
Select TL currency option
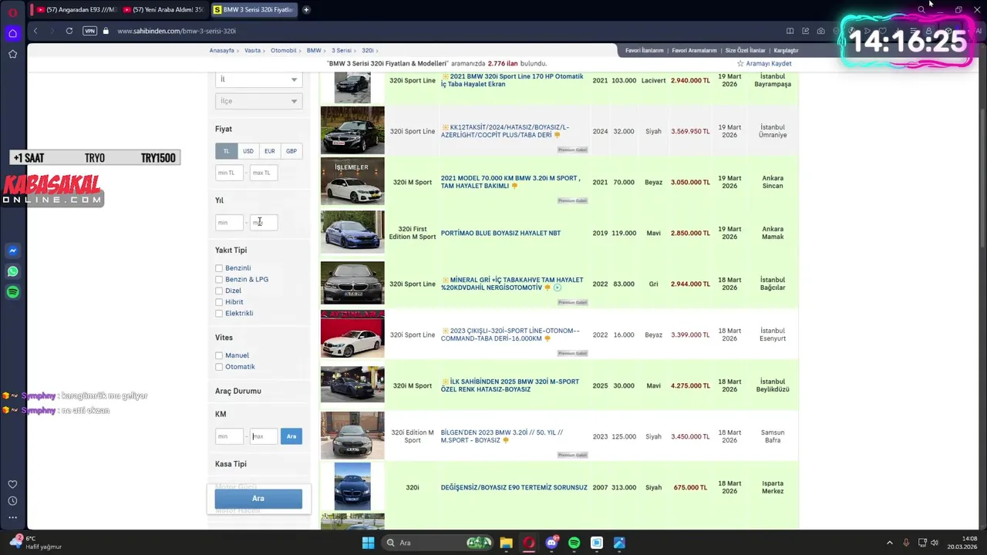point(226,151)
